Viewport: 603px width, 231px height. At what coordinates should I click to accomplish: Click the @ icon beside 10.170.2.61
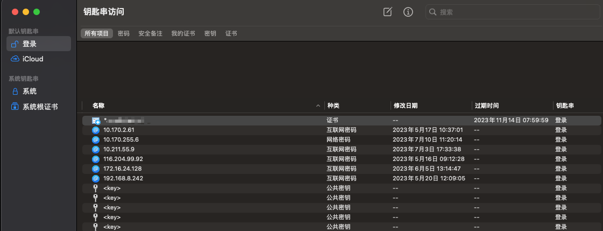coord(96,130)
